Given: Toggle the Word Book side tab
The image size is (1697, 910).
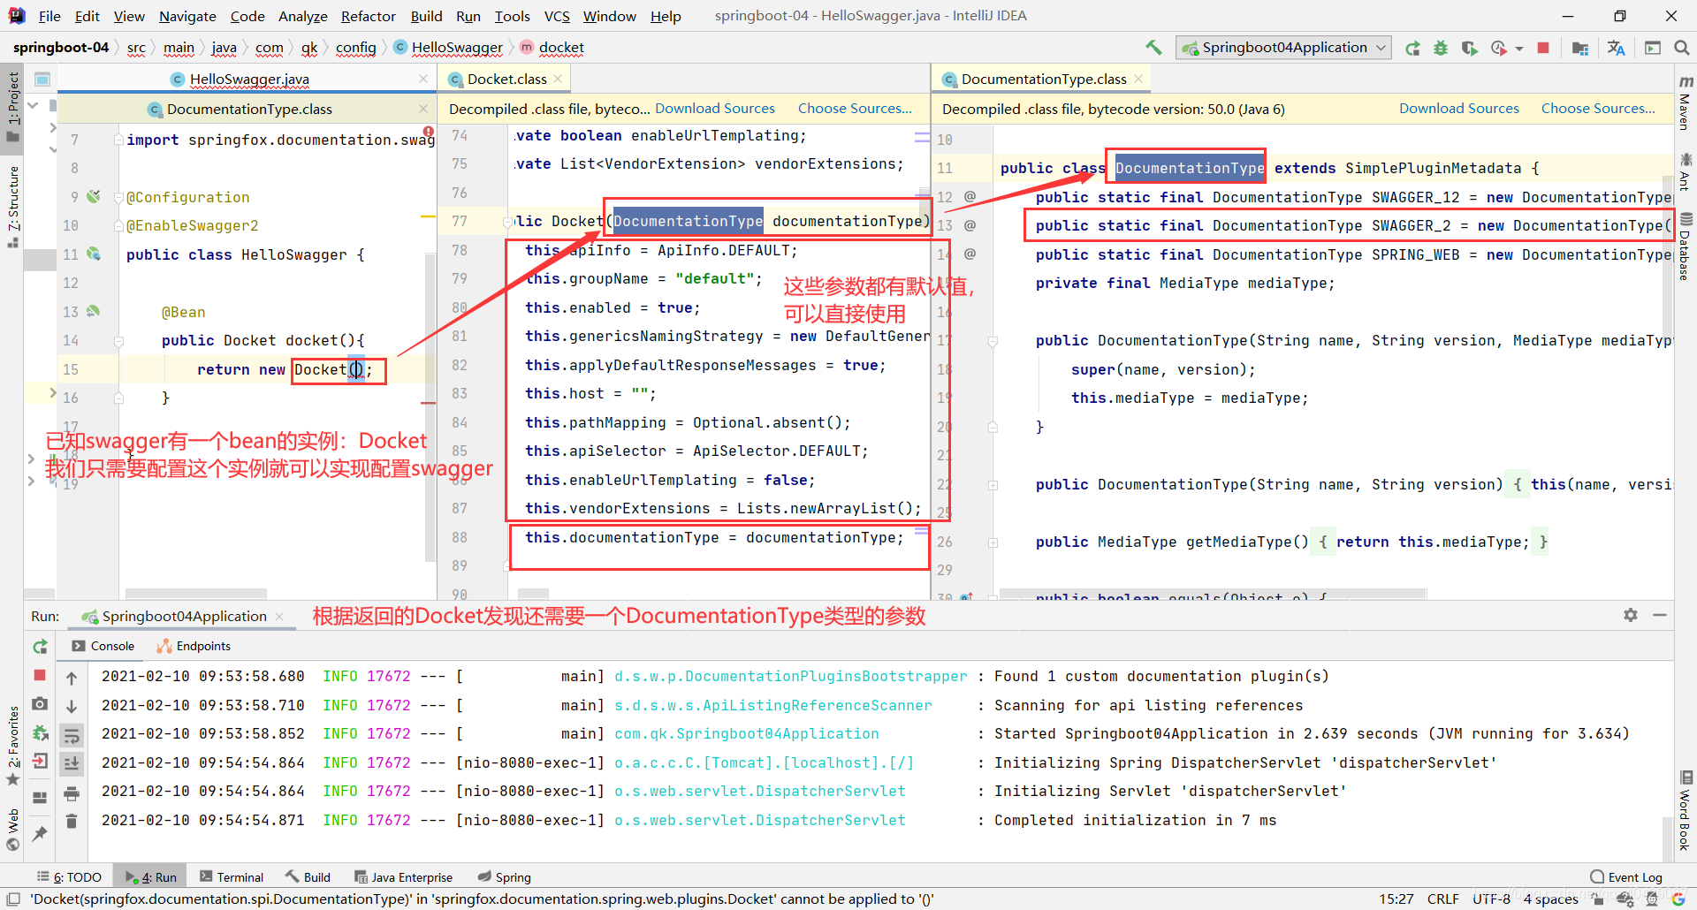Looking at the screenshot, I should point(1686,812).
